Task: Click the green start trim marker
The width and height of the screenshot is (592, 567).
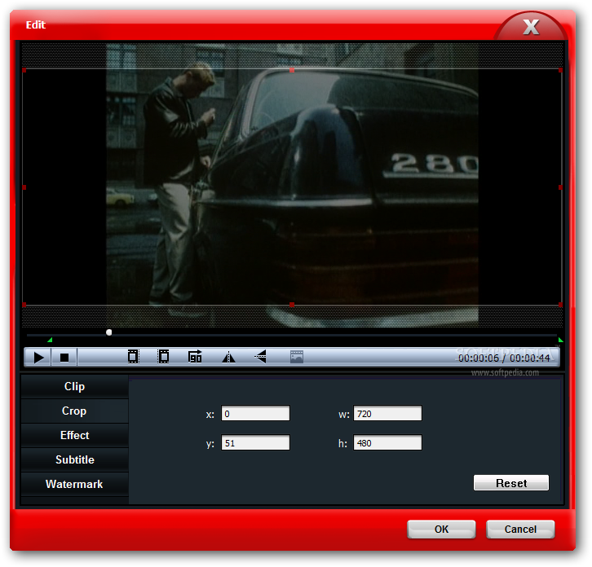Action: (x=50, y=340)
